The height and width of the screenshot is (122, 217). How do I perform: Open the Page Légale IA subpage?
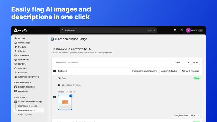click(25, 114)
